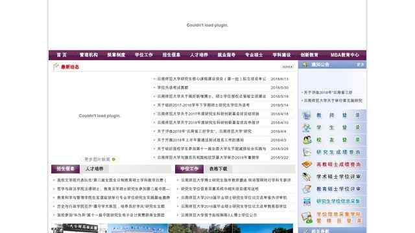Open the 研究生学位信息采集 link
The width and height of the screenshot is (415, 233).
(x=338, y=201)
